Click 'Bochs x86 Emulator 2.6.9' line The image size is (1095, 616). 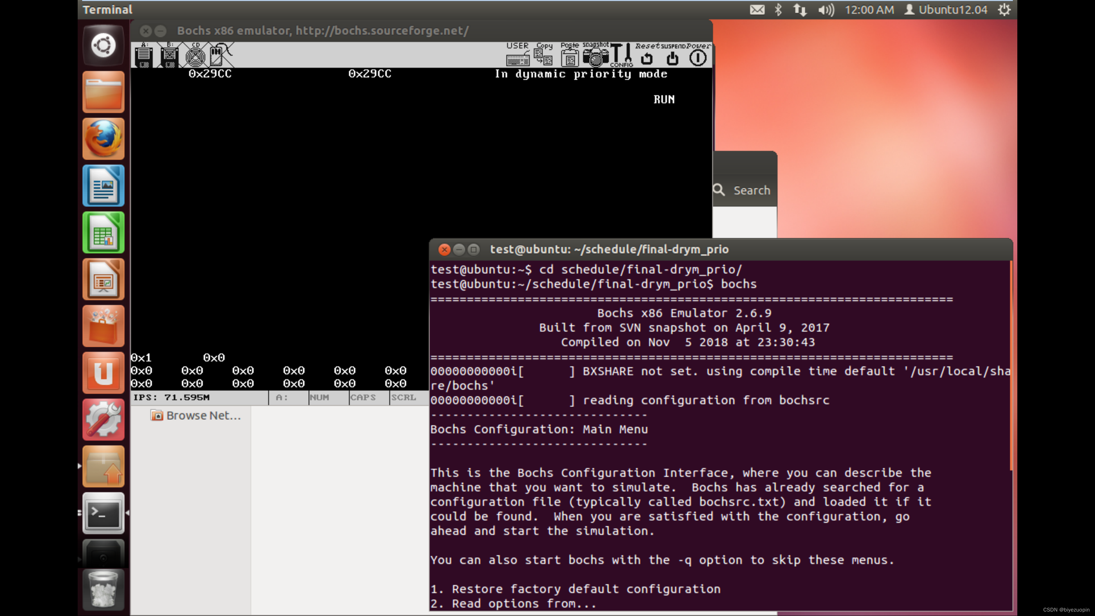[684, 313]
